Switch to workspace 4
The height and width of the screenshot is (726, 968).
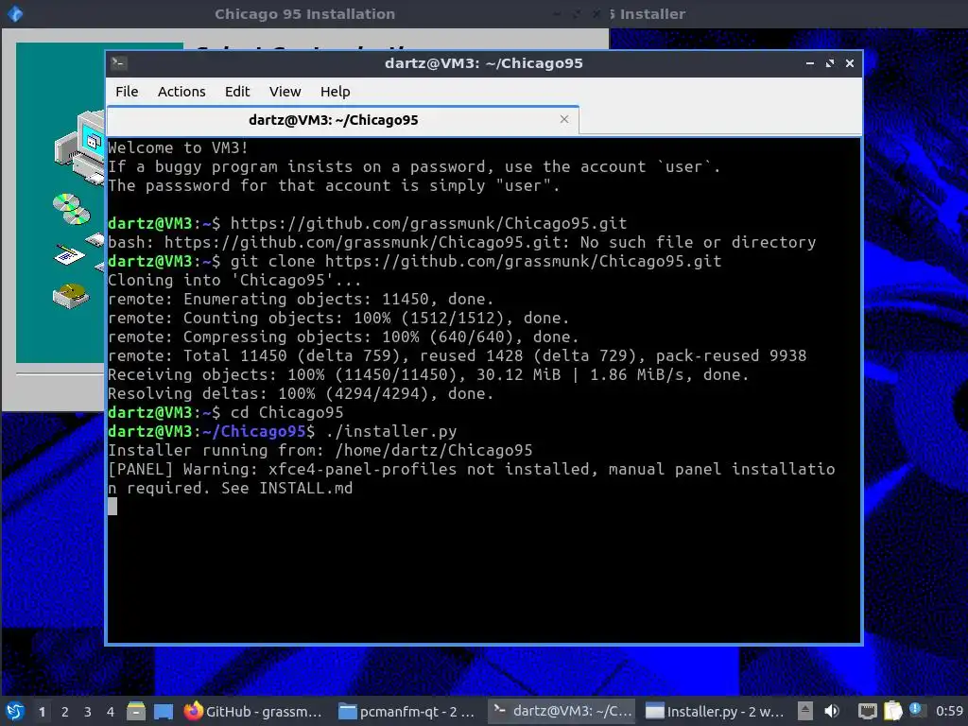click(x=111, y=712)
